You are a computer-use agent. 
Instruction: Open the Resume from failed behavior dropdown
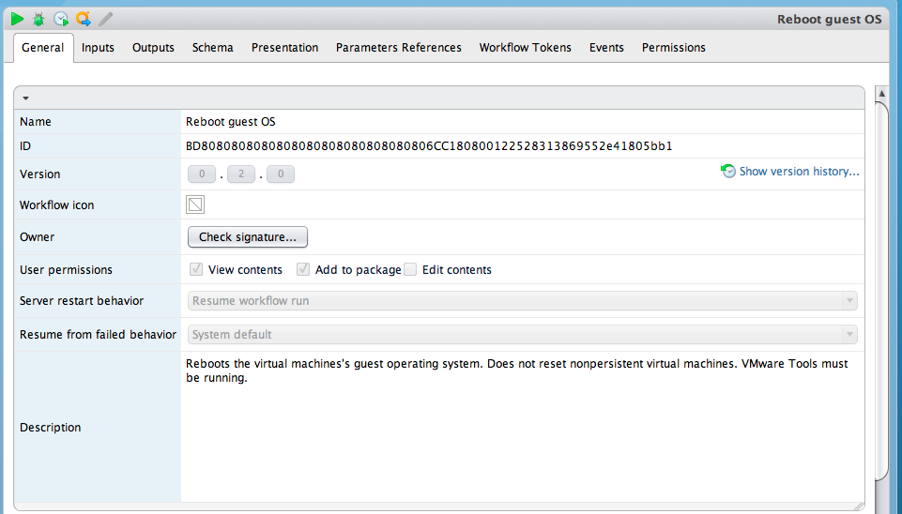[x=523, y=335]
